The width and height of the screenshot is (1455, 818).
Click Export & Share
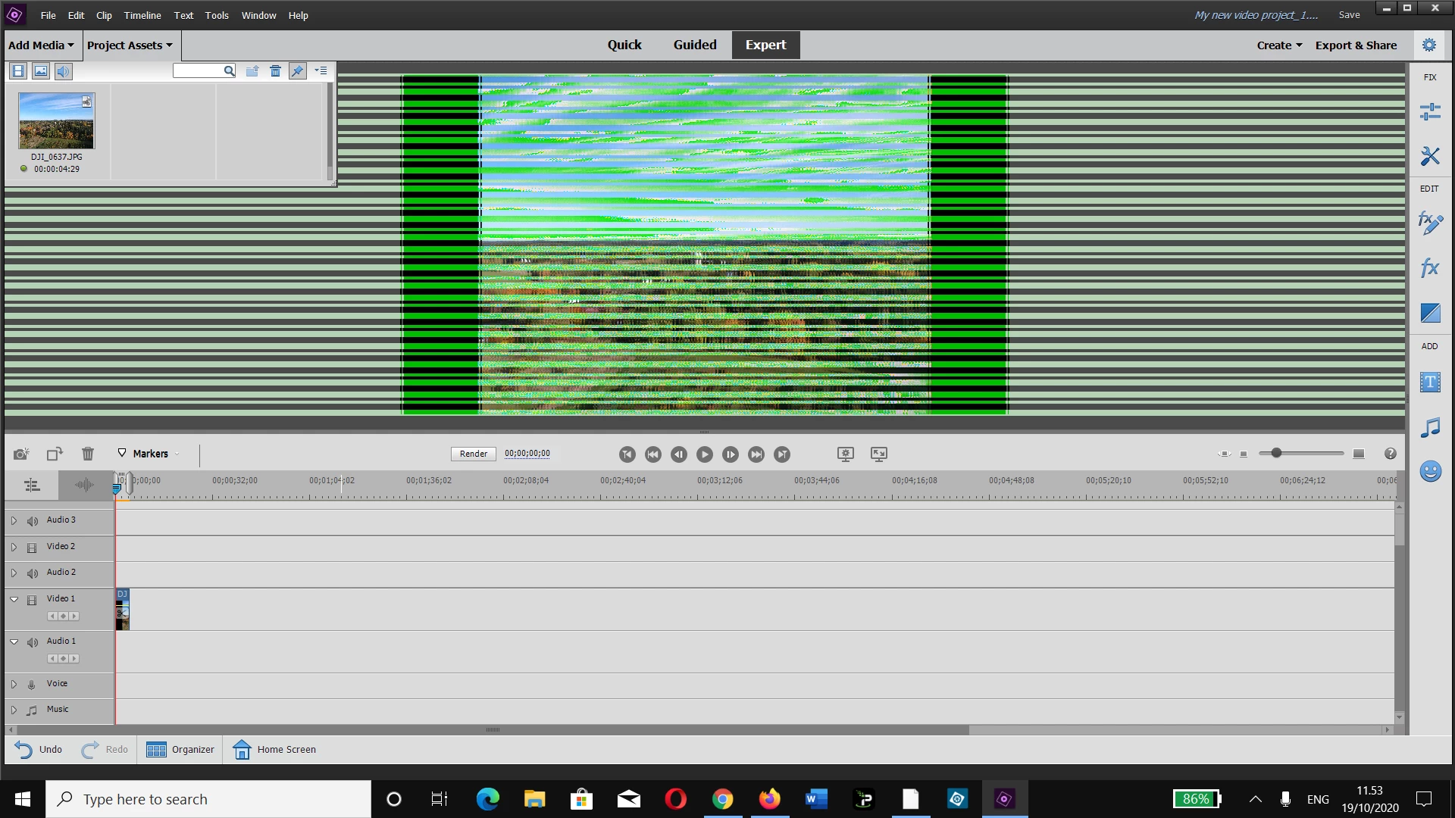(1355, 45)
